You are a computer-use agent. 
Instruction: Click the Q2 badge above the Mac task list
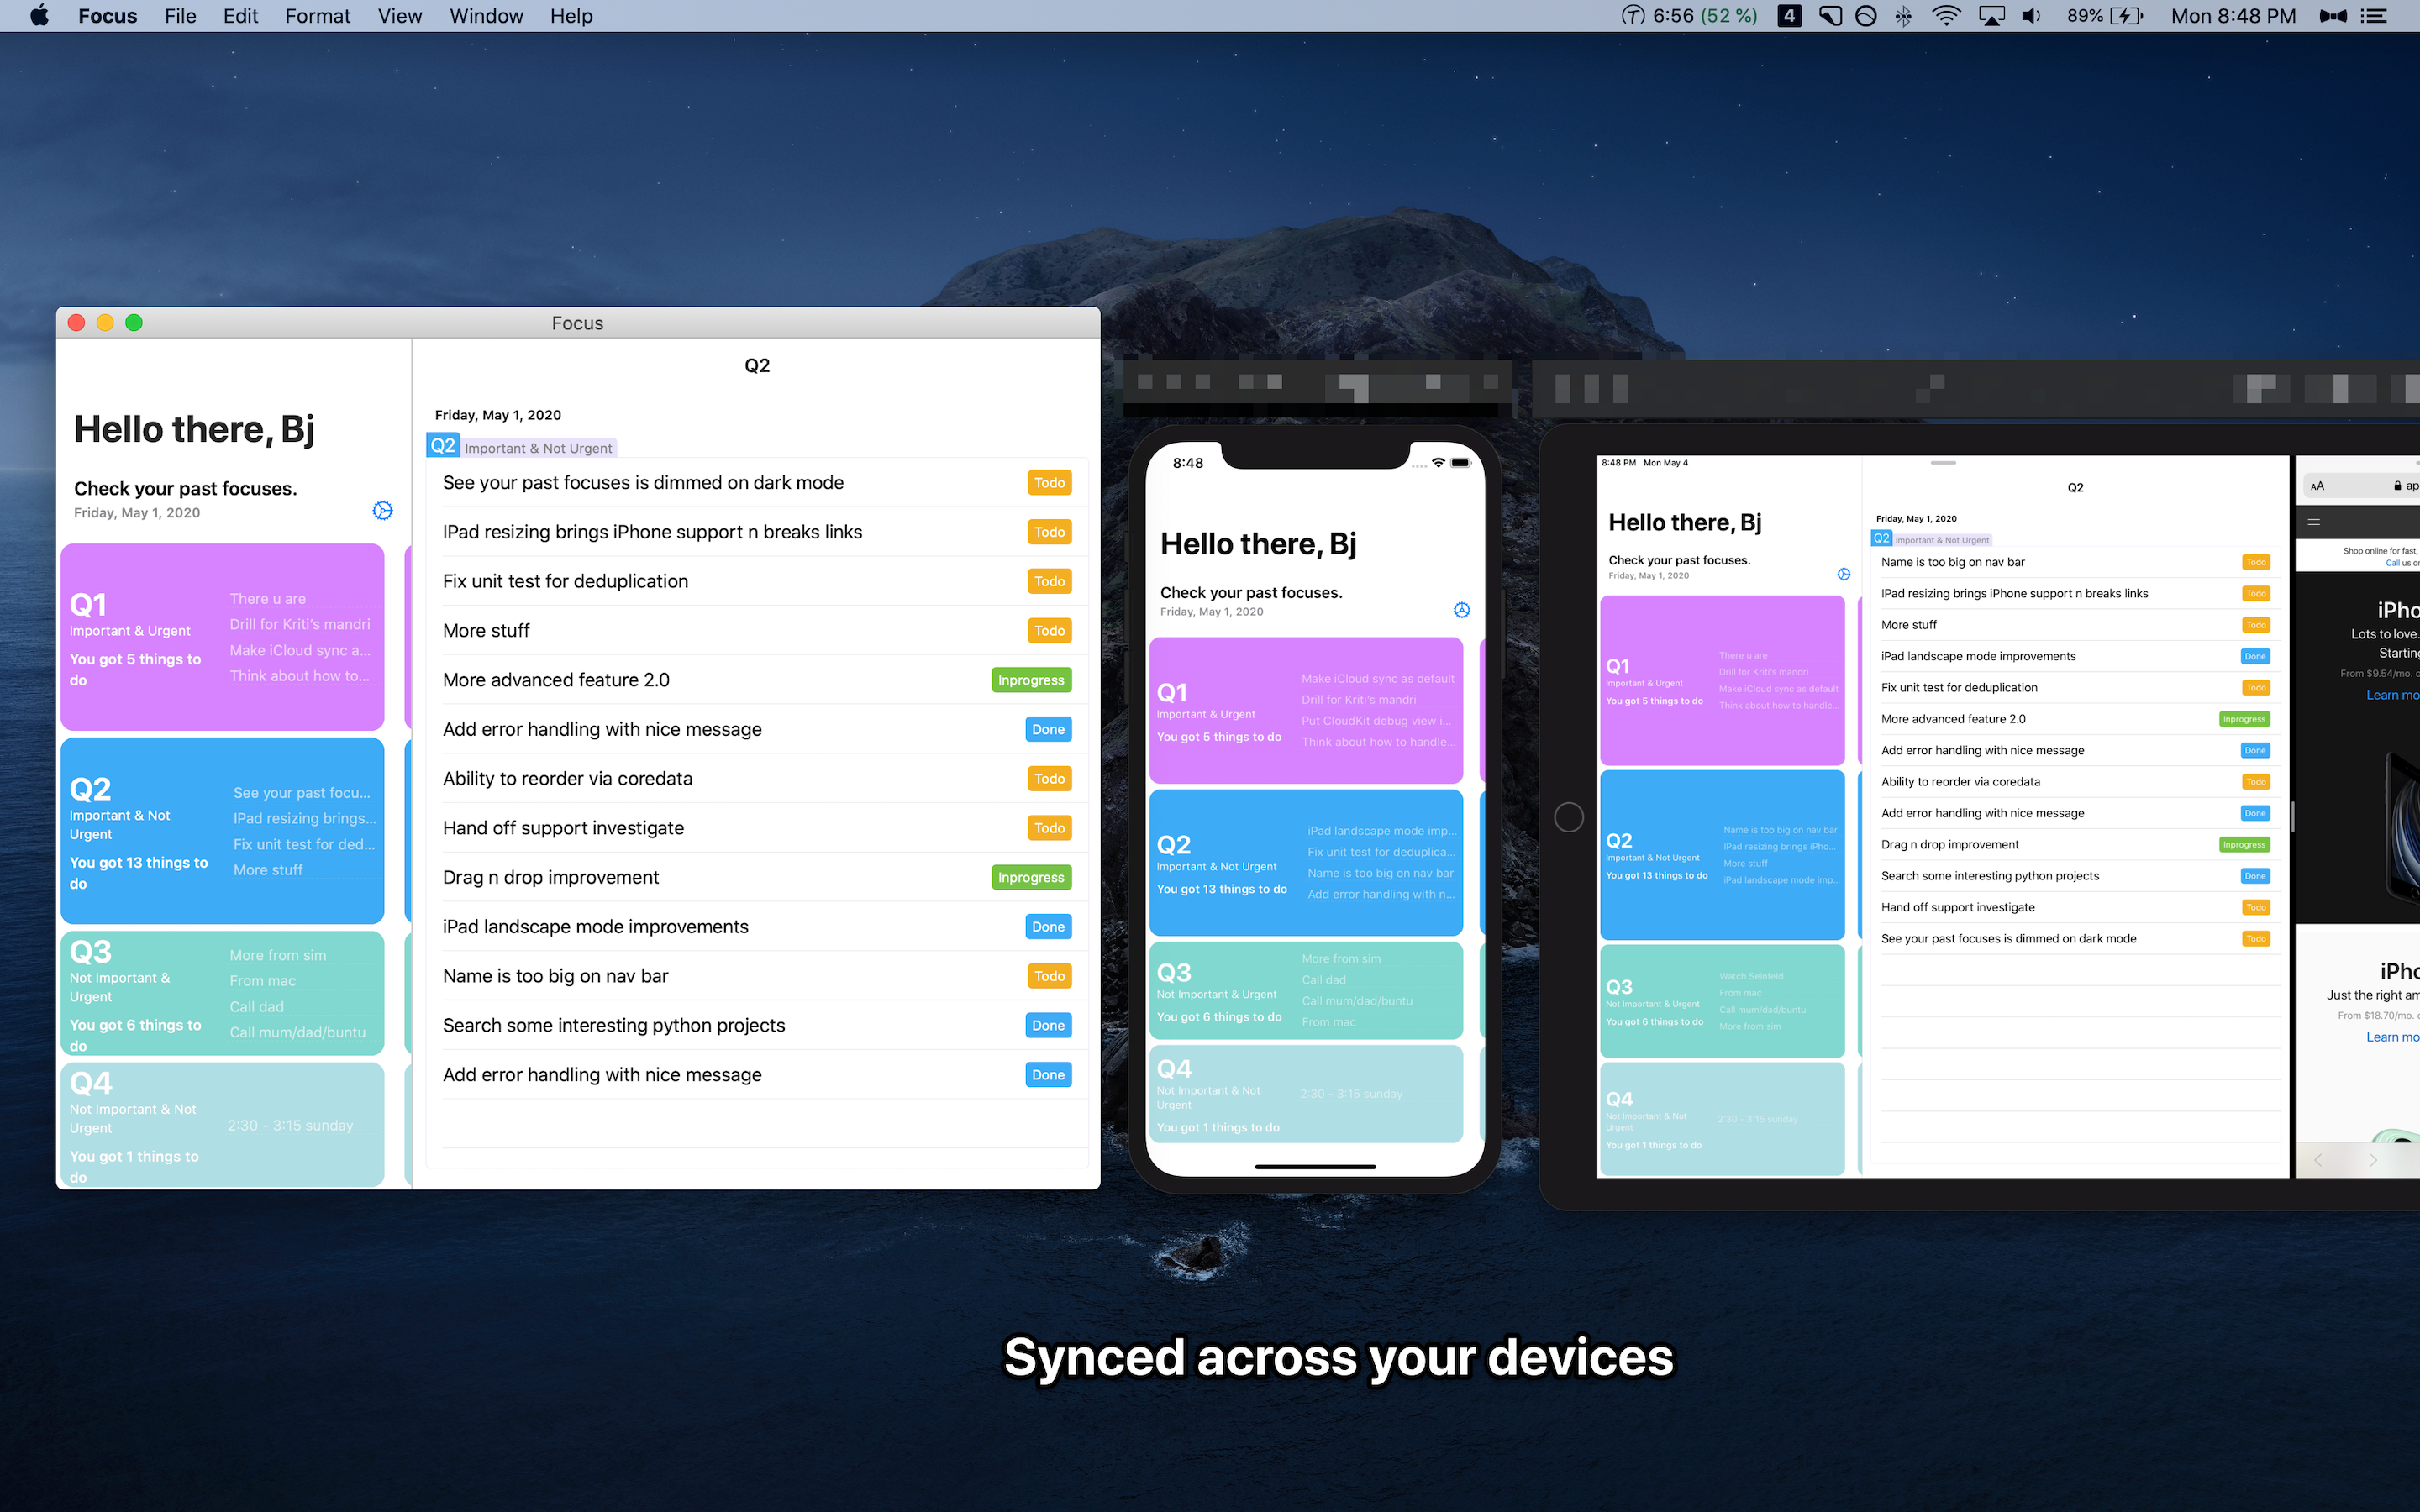click(443, 446)
